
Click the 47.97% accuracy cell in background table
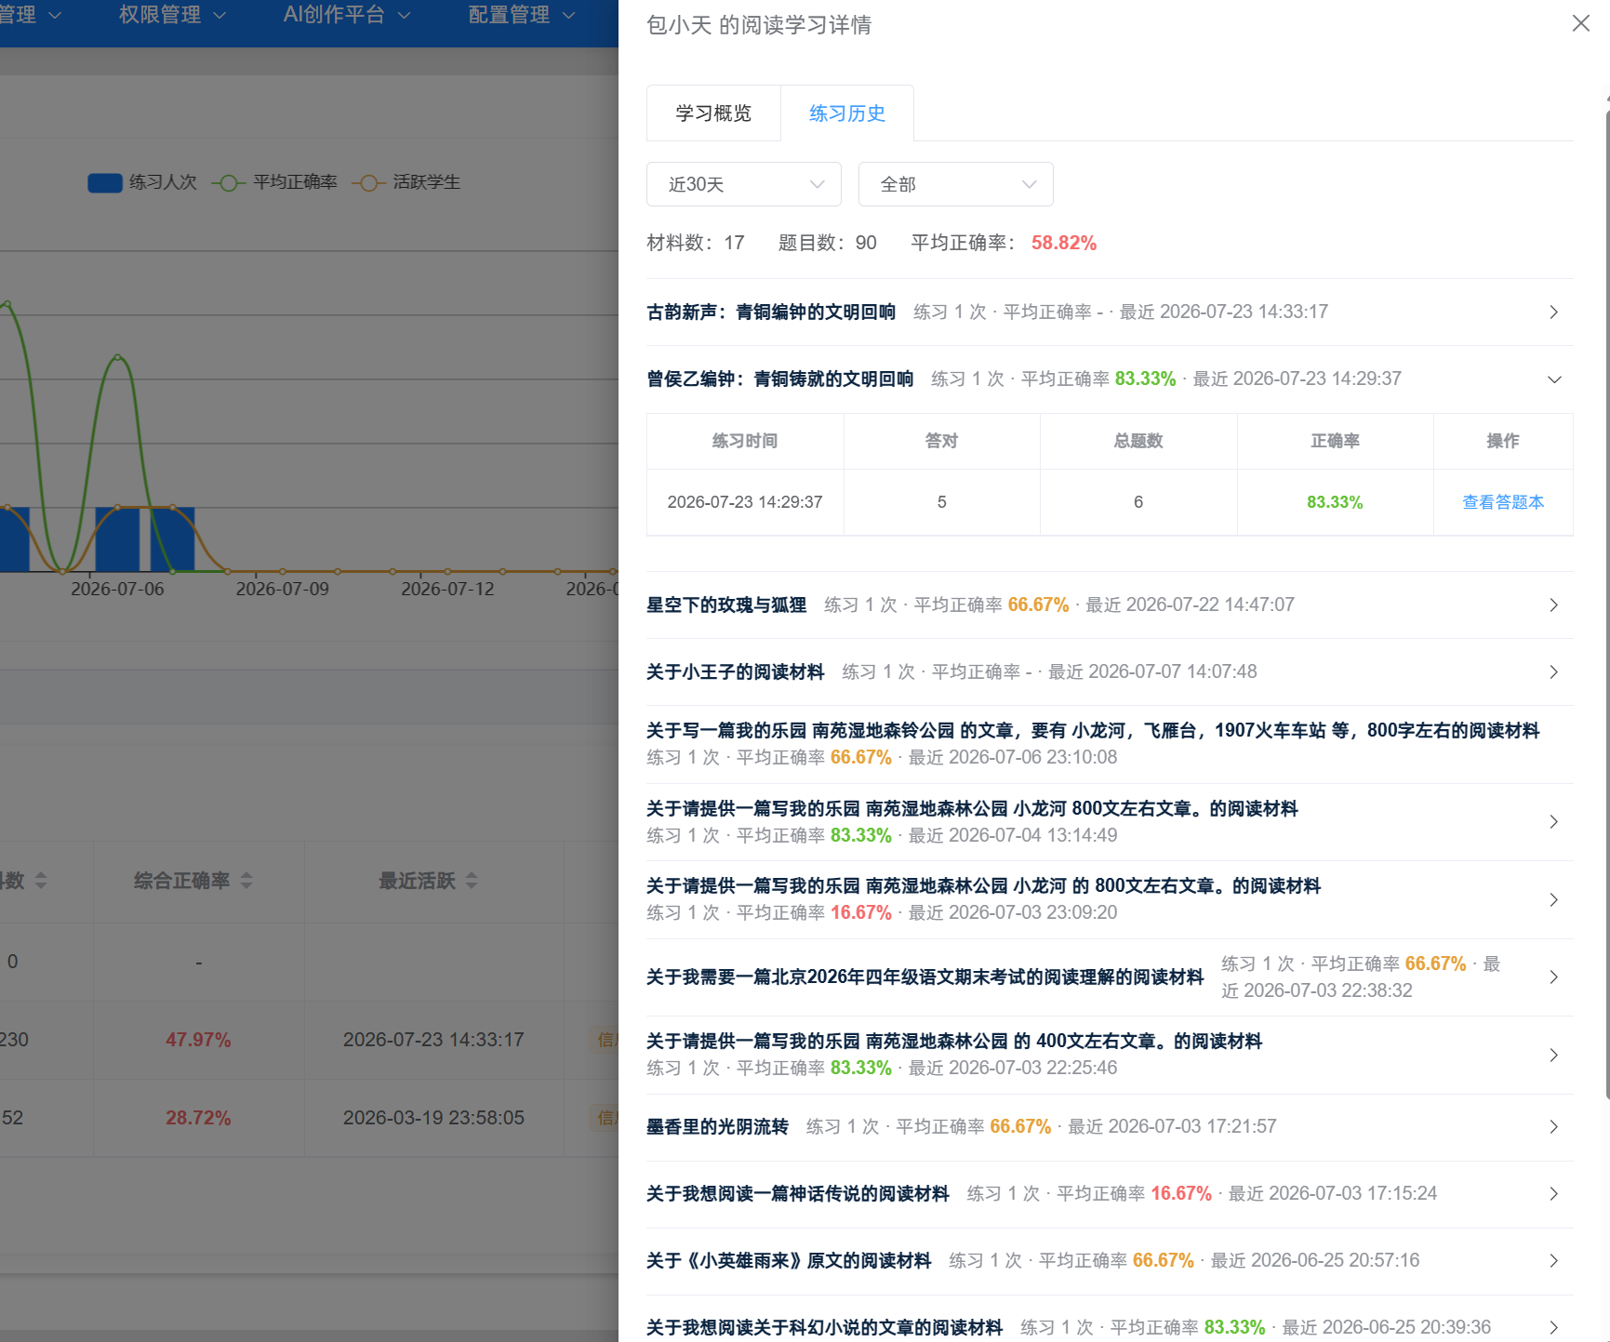(x=198, y=1040)
